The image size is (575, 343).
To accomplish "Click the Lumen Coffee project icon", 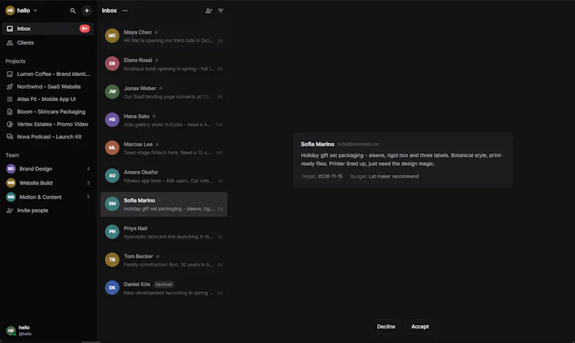I will pyautogui.click(x=10, y=74).
